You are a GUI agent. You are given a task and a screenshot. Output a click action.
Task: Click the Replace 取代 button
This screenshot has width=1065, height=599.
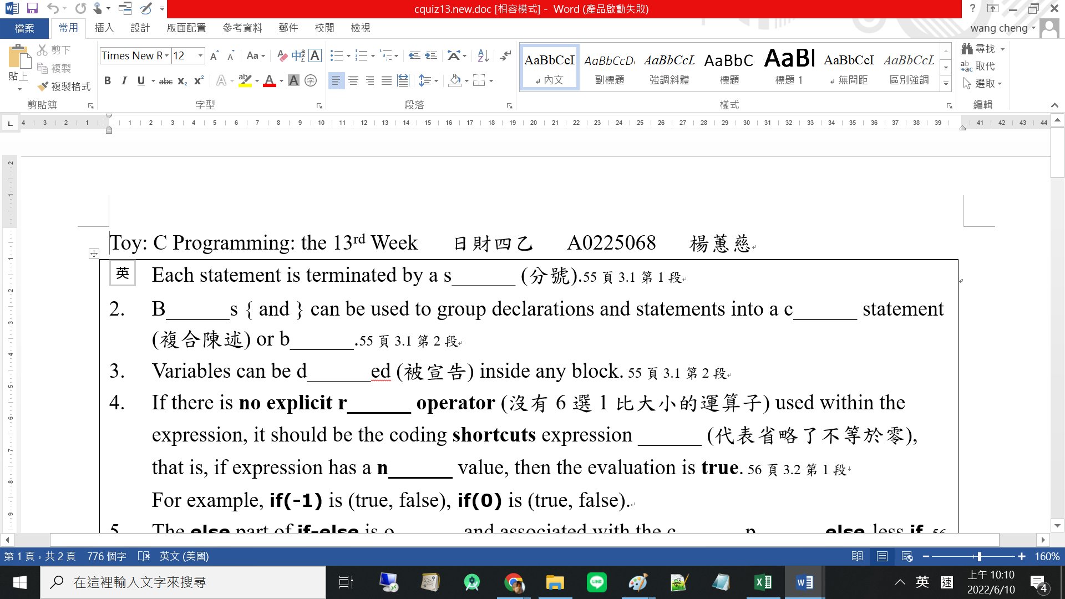click(978, 66)
